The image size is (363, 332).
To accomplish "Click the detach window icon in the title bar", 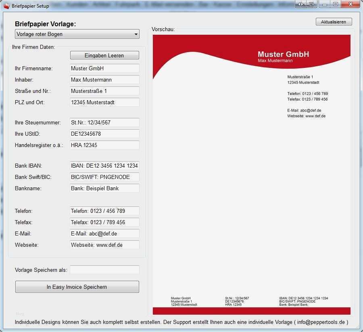I will (311, 4).
